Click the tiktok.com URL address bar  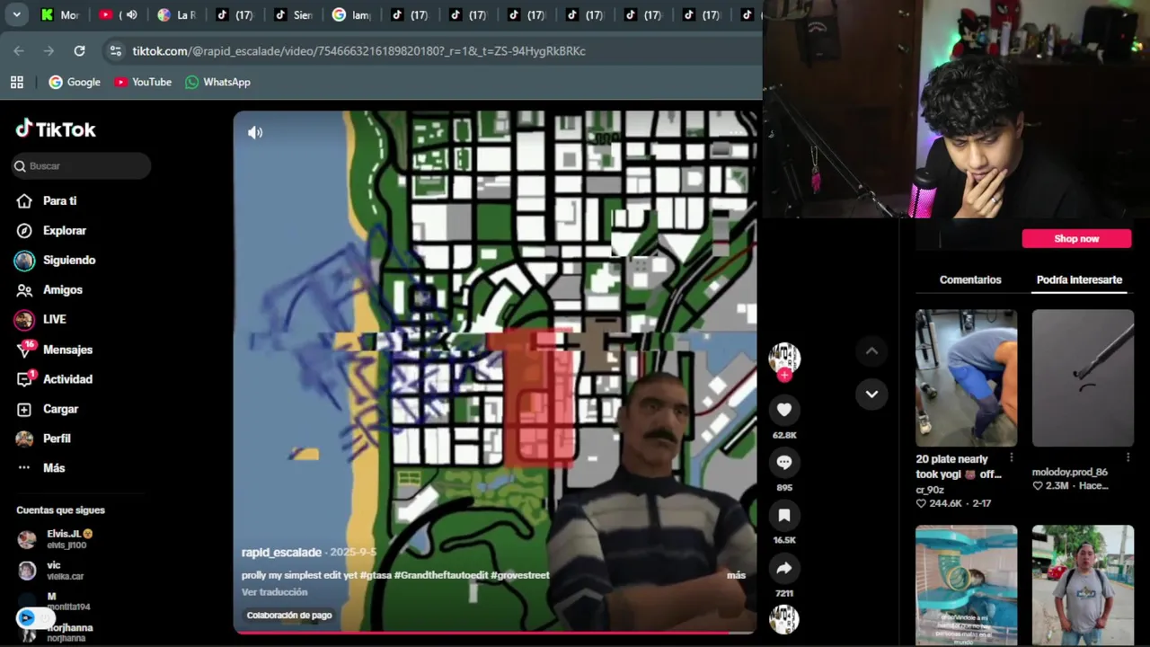(x=359, y=51)
